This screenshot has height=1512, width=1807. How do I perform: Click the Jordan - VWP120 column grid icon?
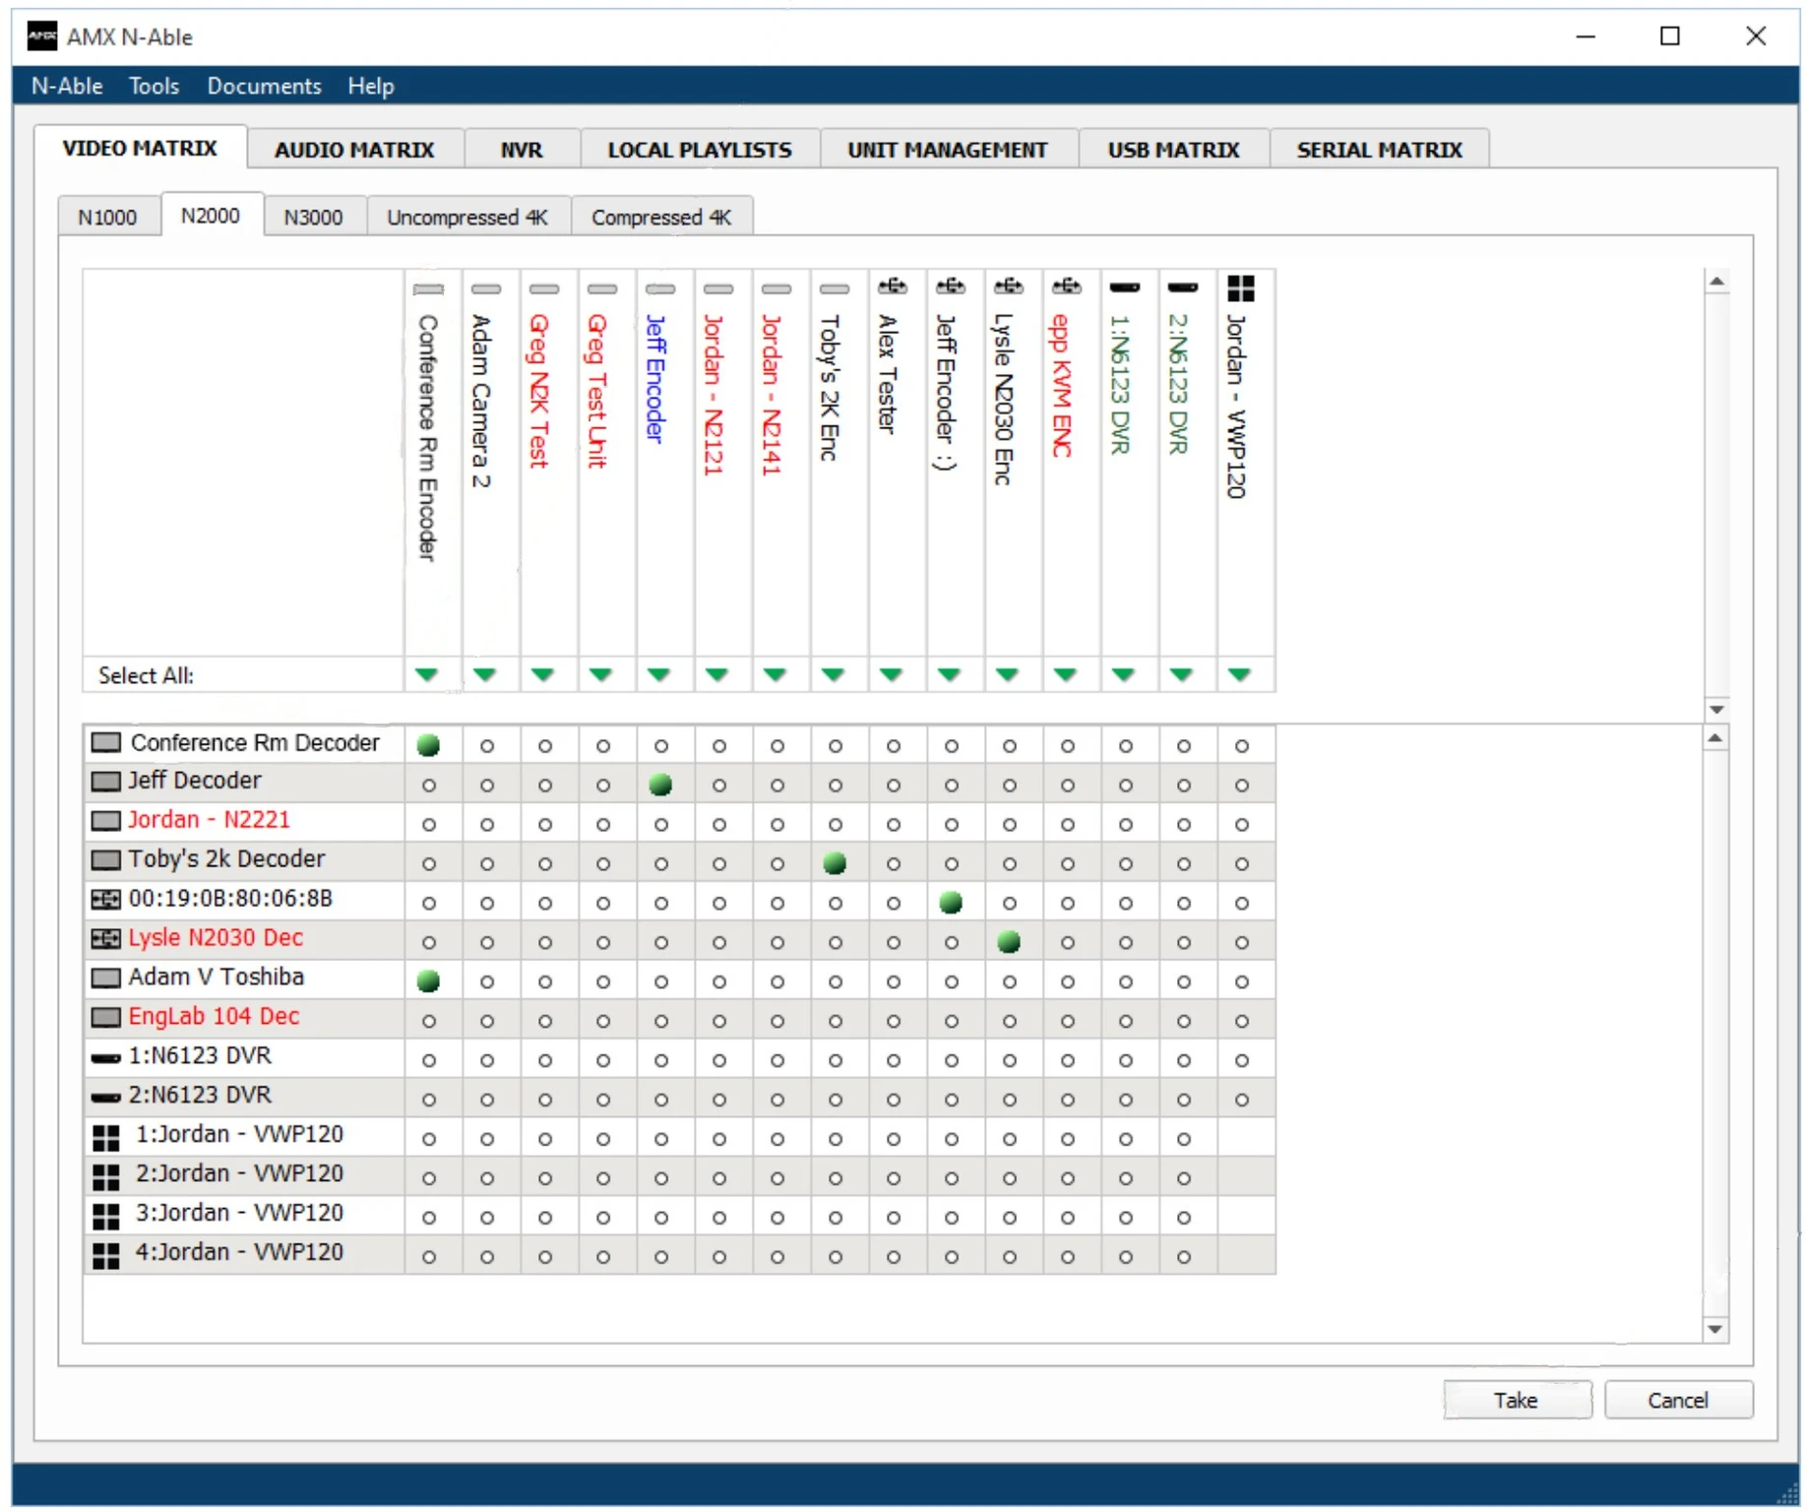(1241, 288)
